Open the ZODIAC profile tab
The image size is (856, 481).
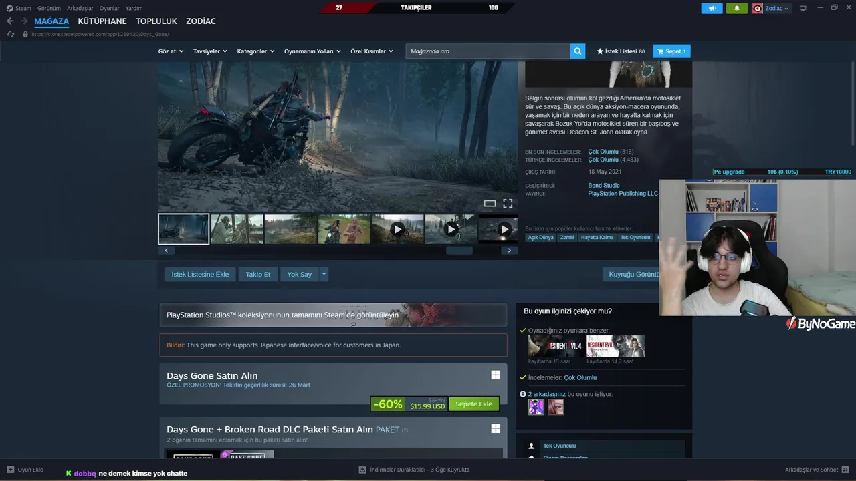(x=201, y=21)
